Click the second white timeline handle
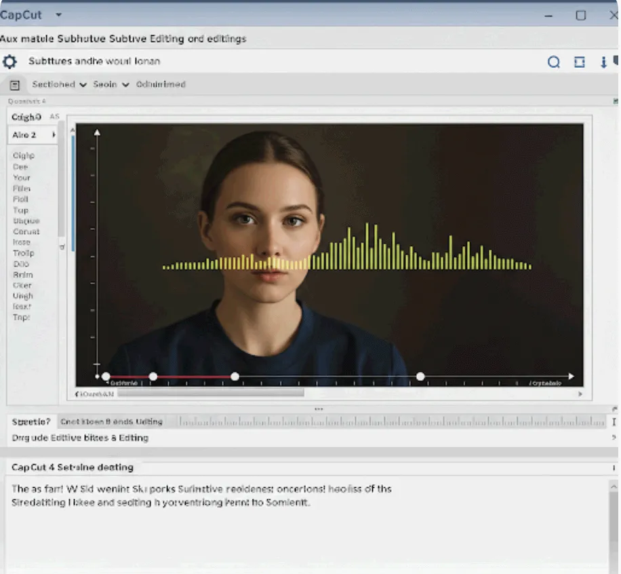Viewport: 621px width, 574px height. pos(153,376)
